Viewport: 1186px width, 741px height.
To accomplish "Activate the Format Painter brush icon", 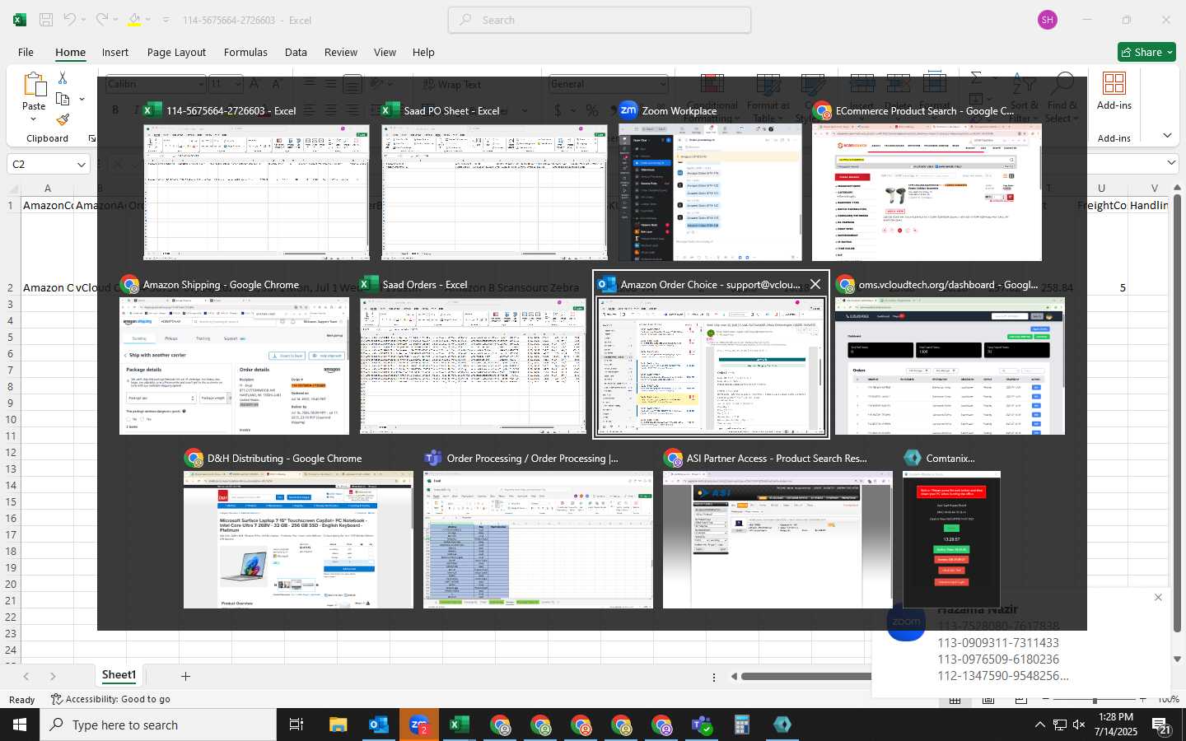I will pyautogui.click(x=63, y=120).
